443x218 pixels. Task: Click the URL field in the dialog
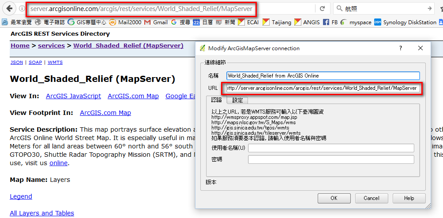[x=323, y=88]
